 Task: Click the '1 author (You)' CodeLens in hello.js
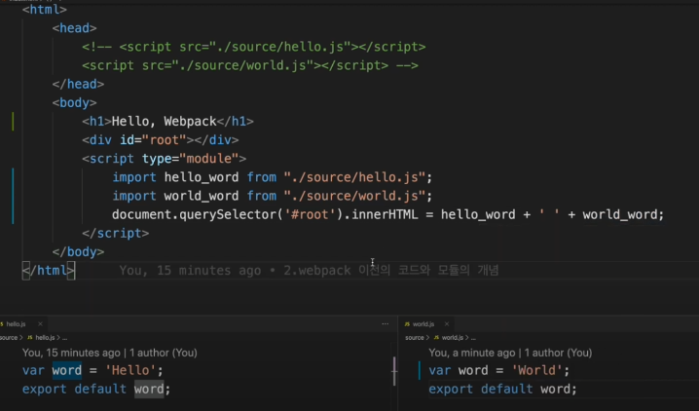(164, 353)
